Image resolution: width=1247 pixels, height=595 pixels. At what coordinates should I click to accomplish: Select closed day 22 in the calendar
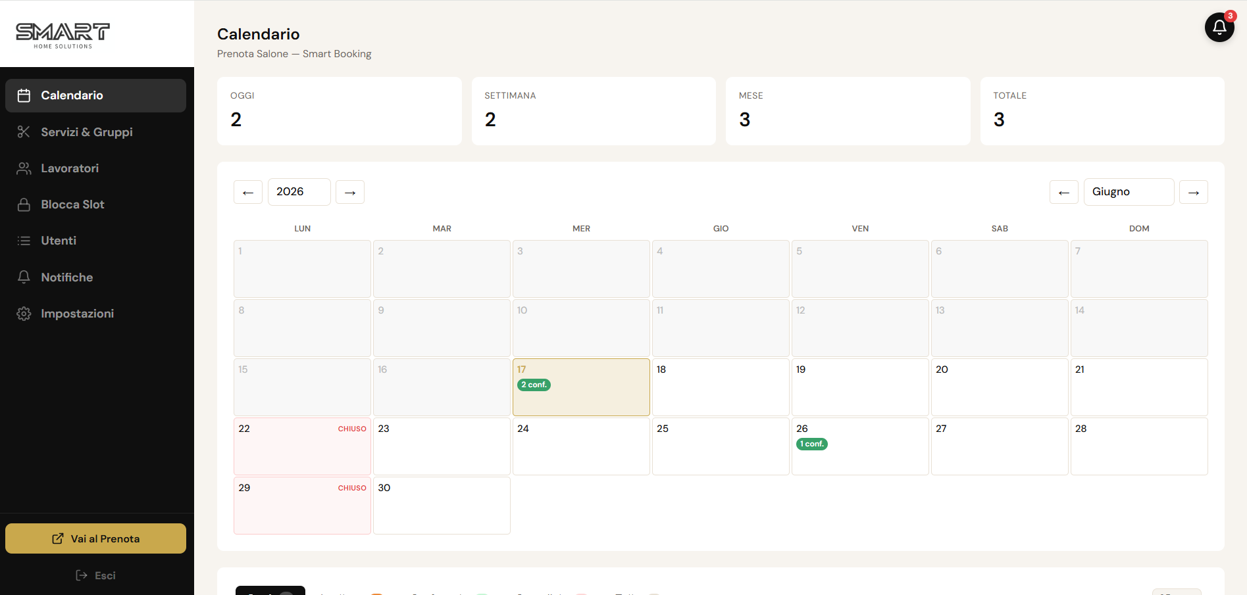click(x=302, y=446)
